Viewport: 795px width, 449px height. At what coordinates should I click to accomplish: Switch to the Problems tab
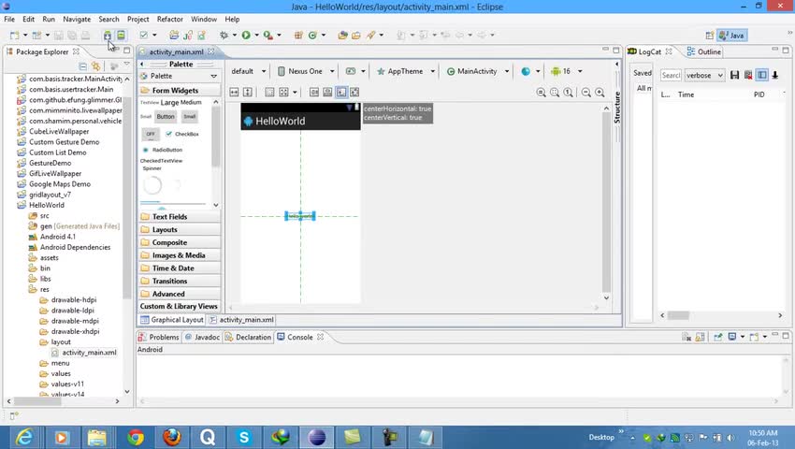tap(158, 337)
